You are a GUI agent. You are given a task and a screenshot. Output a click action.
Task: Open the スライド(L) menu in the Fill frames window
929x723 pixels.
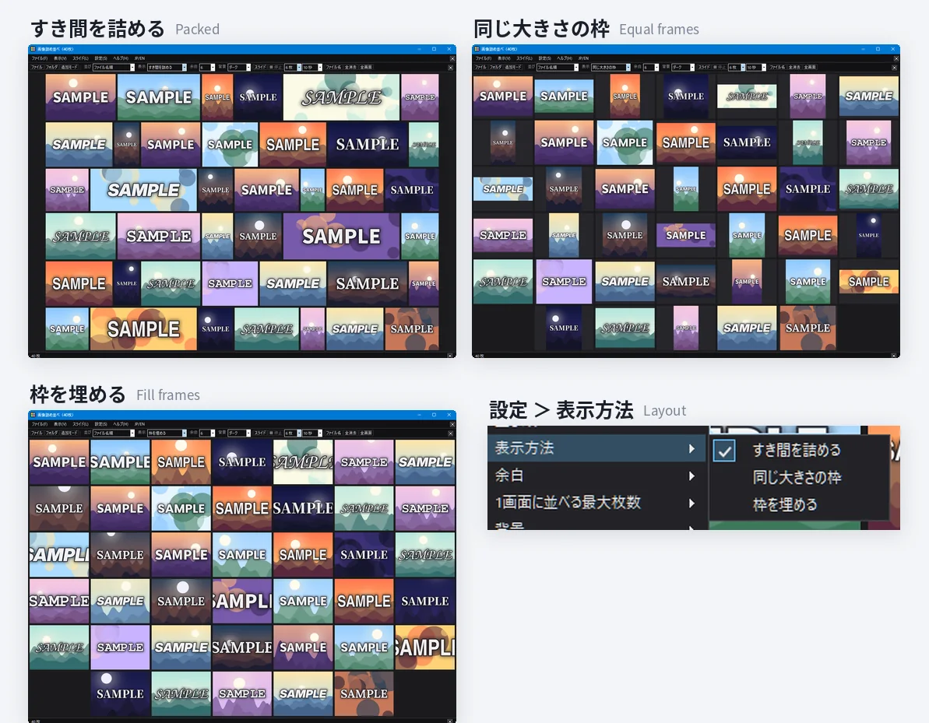(80, 425)
